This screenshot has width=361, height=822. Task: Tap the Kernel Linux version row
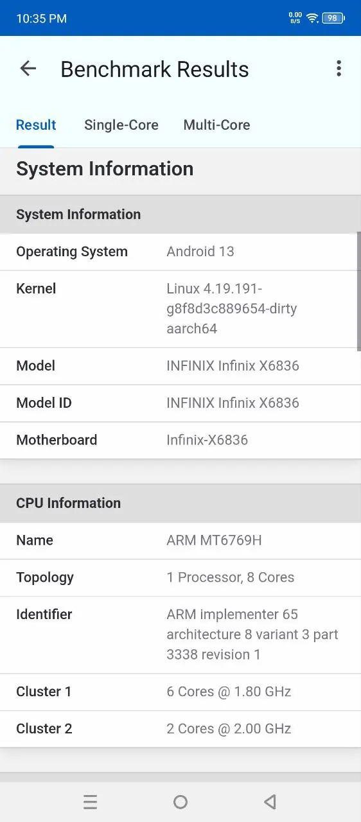(180, 309)
